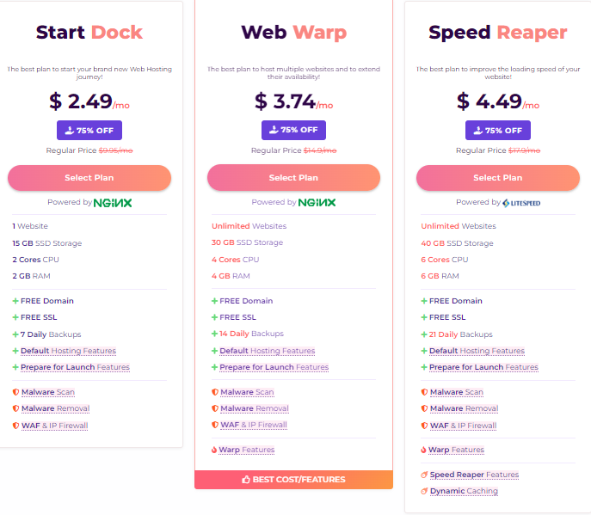591x515 pixels.
Task: Click the 75% OFF badge for Speed Reaper
Action: pos(498,131)
